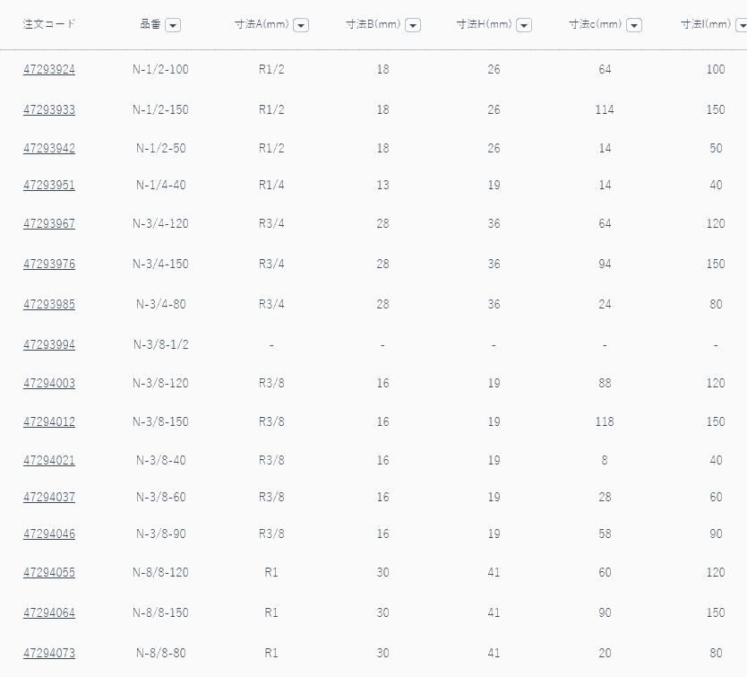This screenshot has width=747, height=677.
Task: Open the last order code 47294073
Action: pos(49,654)
